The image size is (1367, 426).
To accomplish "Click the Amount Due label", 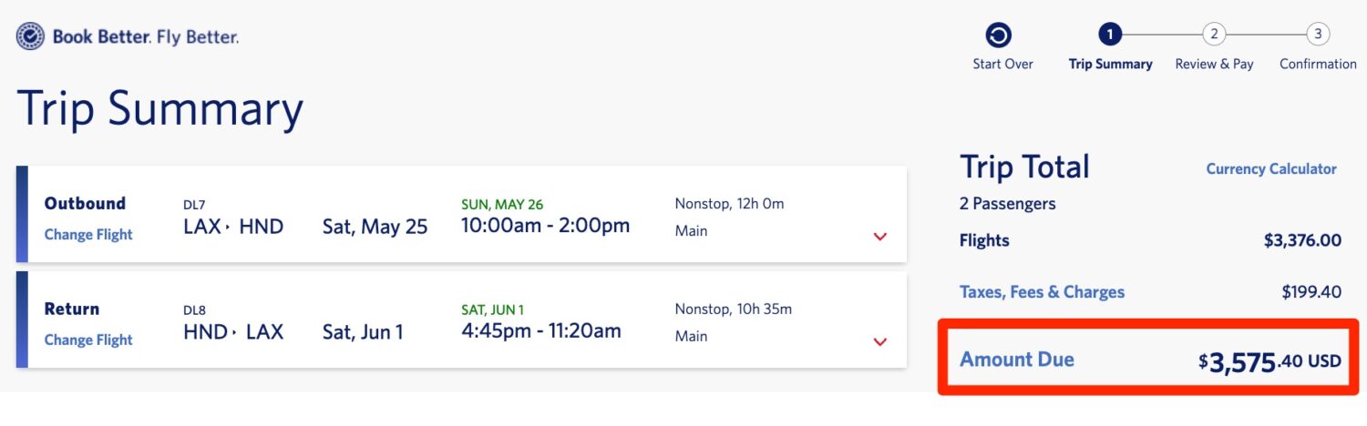I will 1016,360.
